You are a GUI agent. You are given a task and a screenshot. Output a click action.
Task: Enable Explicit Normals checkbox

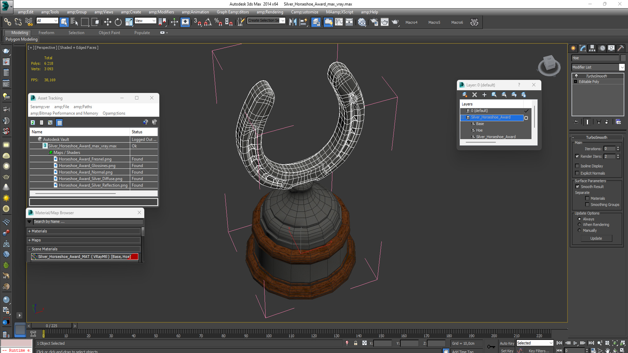pyautogui.click(x=577, y=173)
